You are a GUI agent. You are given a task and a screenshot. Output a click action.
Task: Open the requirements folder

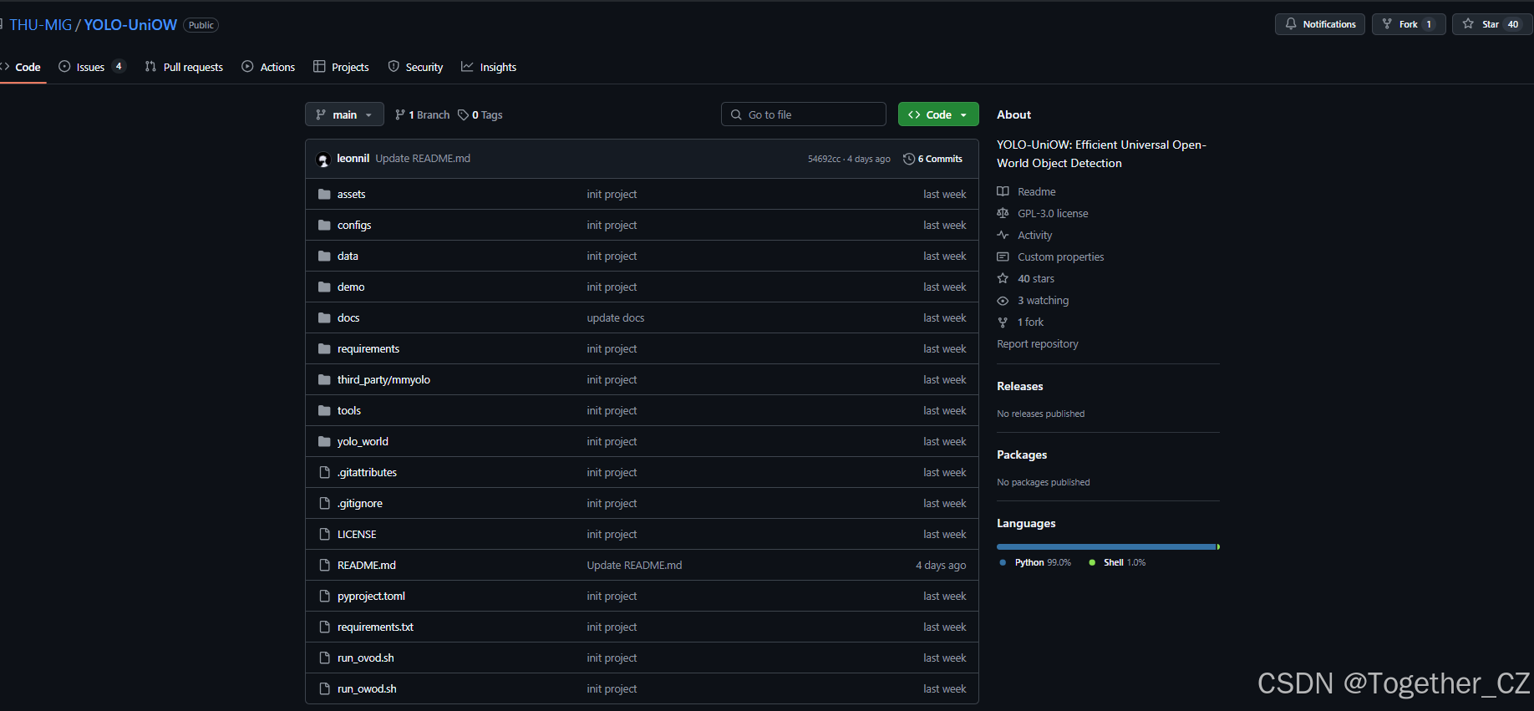pos(368,348)
